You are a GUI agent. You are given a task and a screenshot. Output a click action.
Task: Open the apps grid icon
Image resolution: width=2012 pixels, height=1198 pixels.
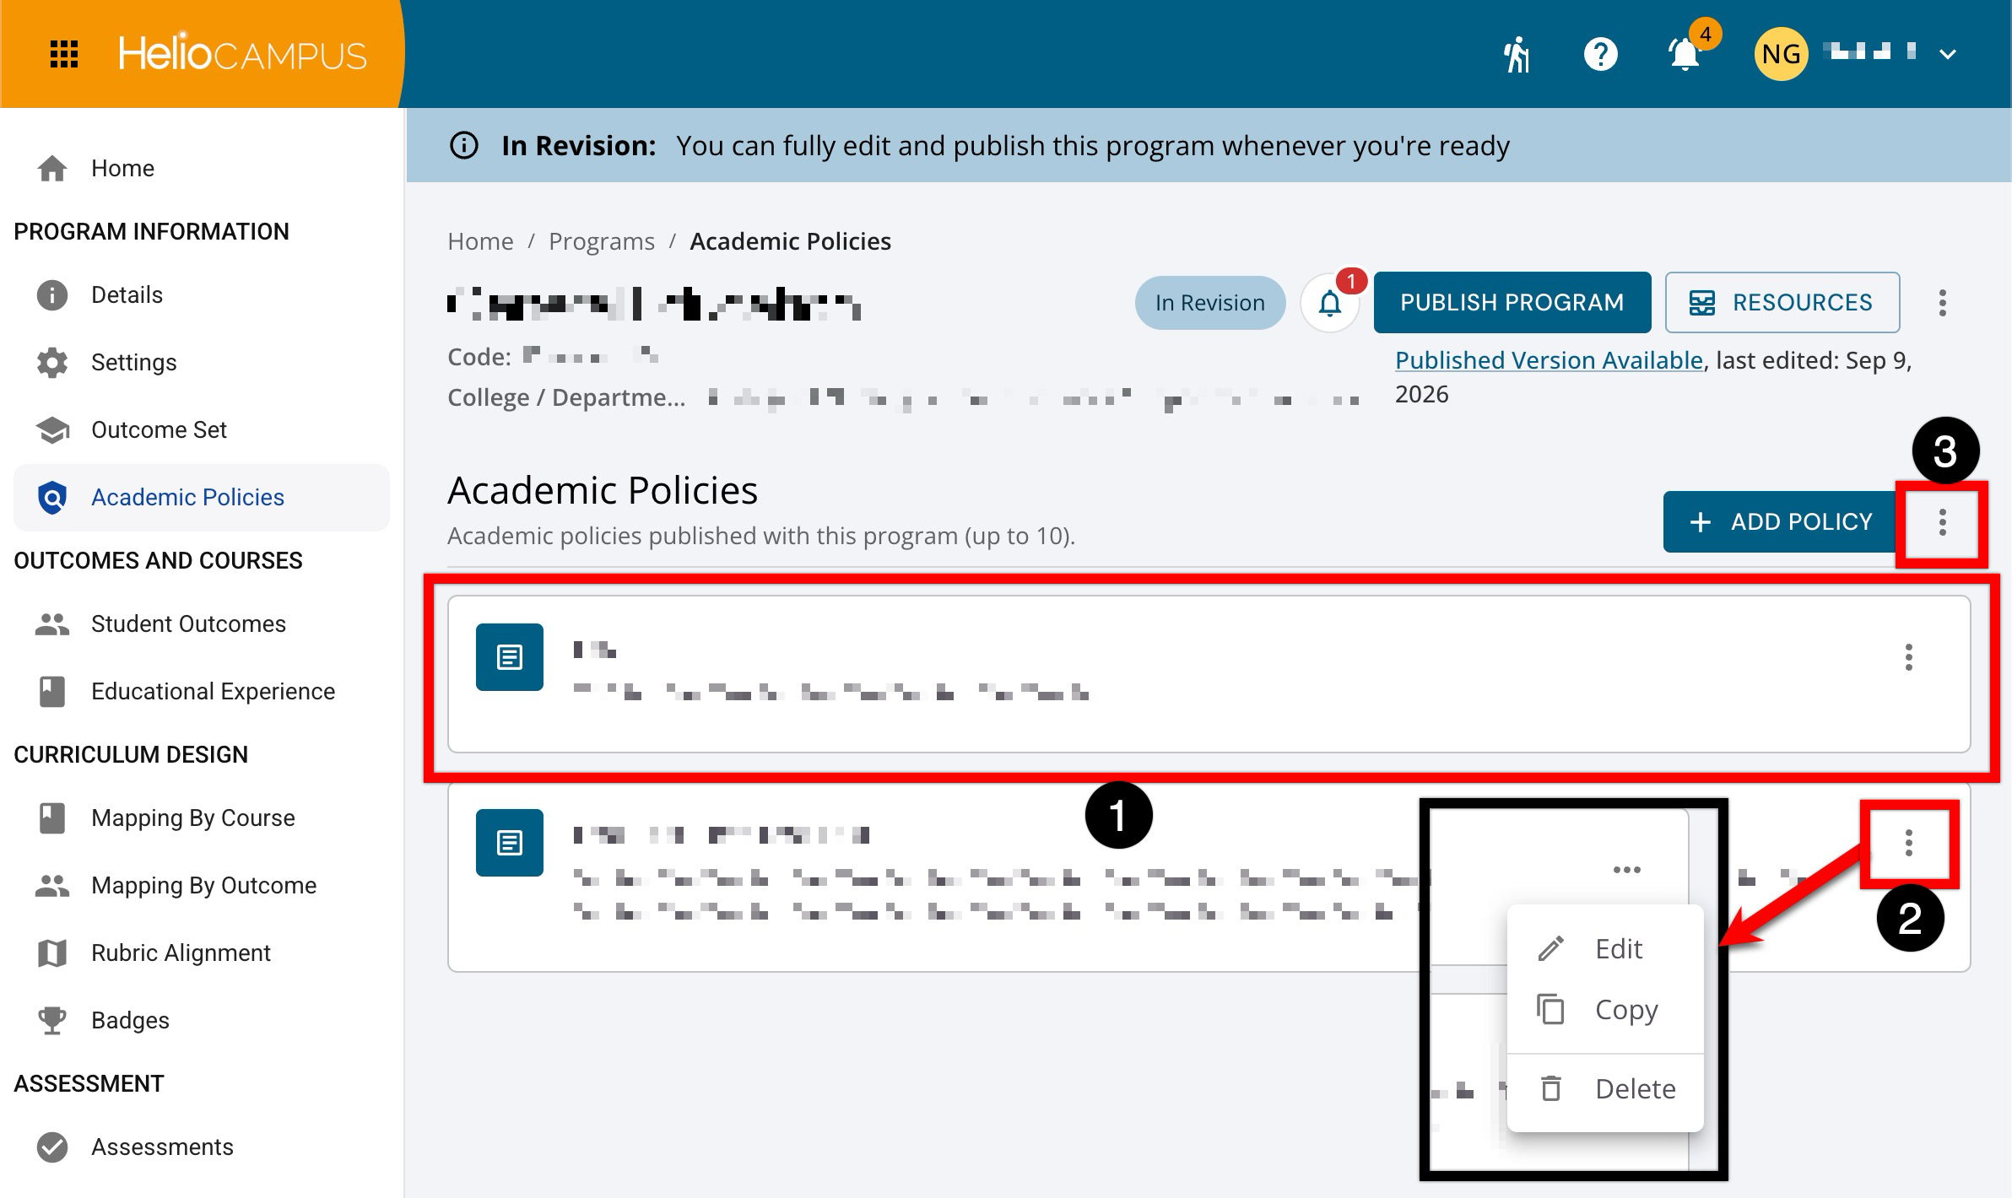coord(64,54)
